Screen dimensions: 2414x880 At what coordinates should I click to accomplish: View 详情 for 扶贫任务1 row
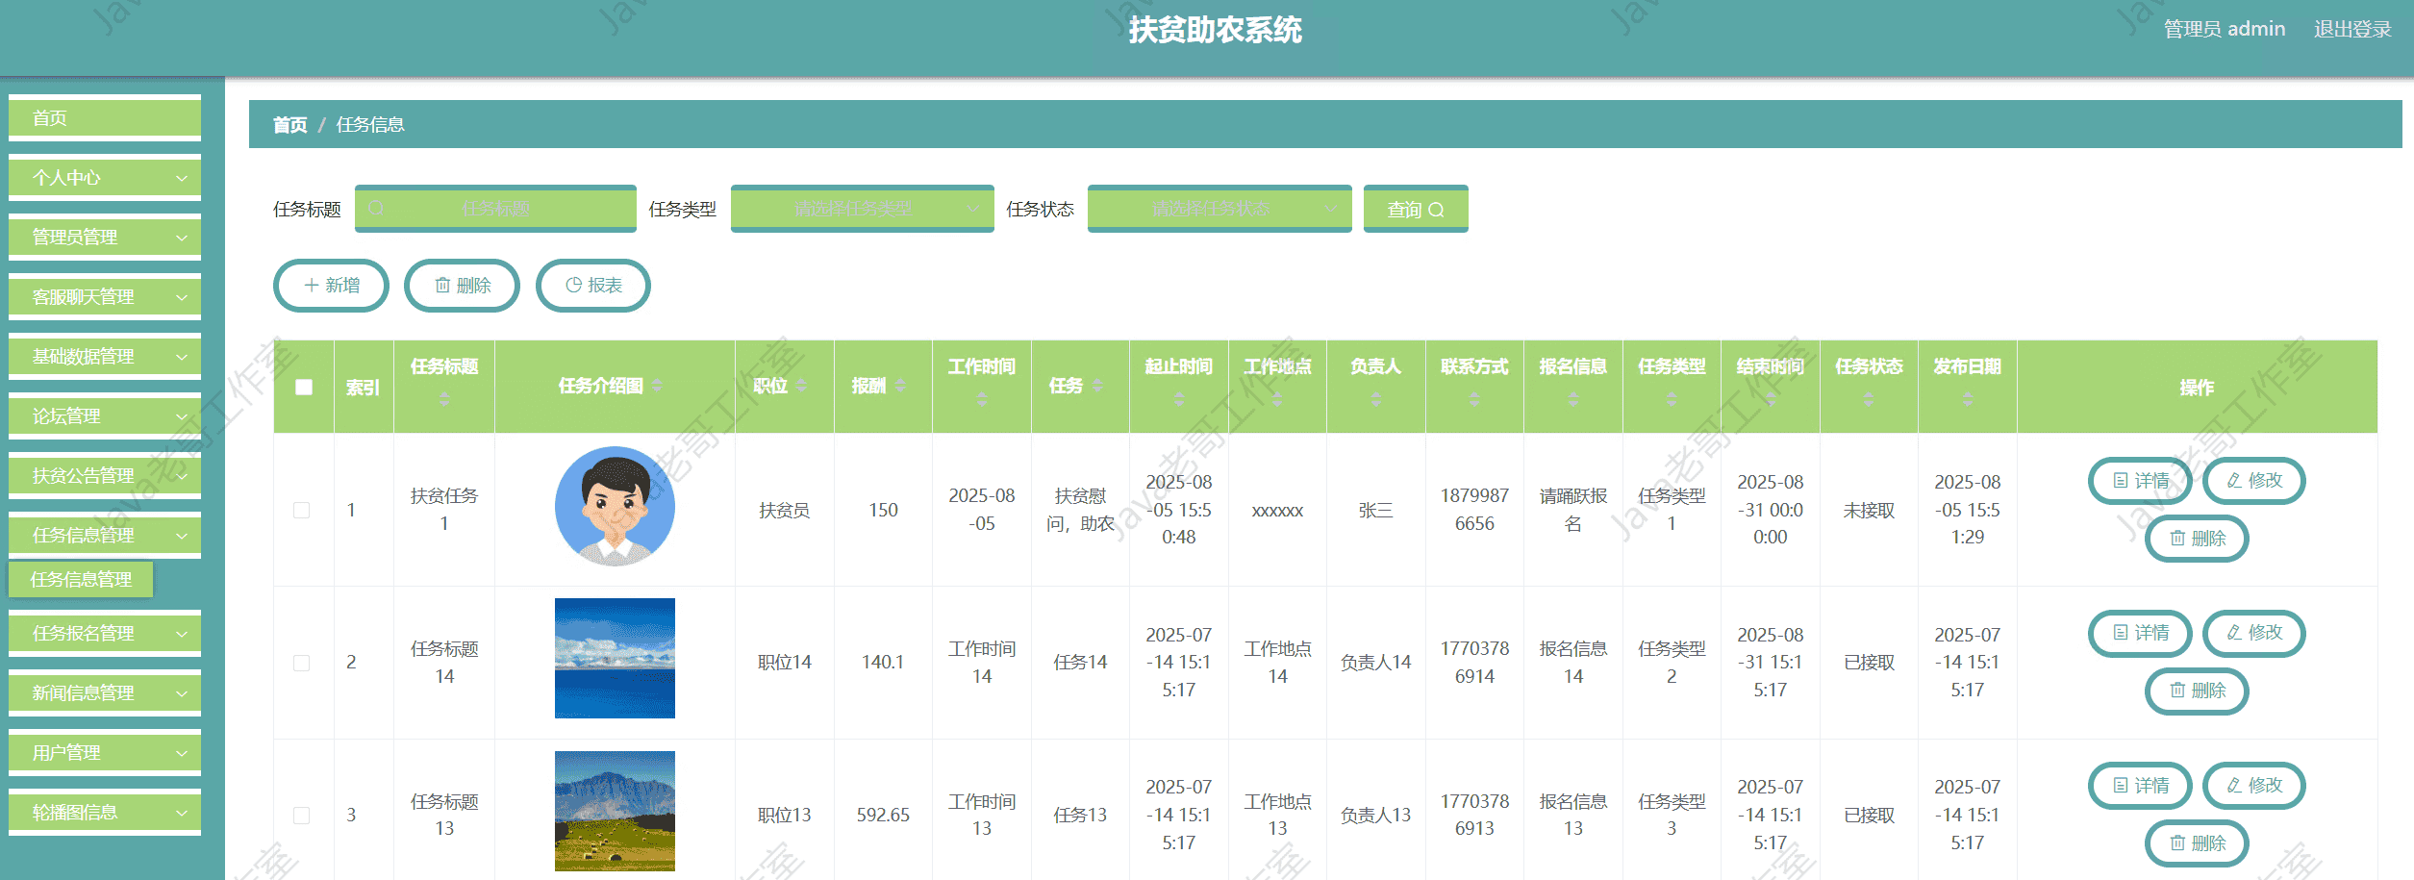point(2140,481)
